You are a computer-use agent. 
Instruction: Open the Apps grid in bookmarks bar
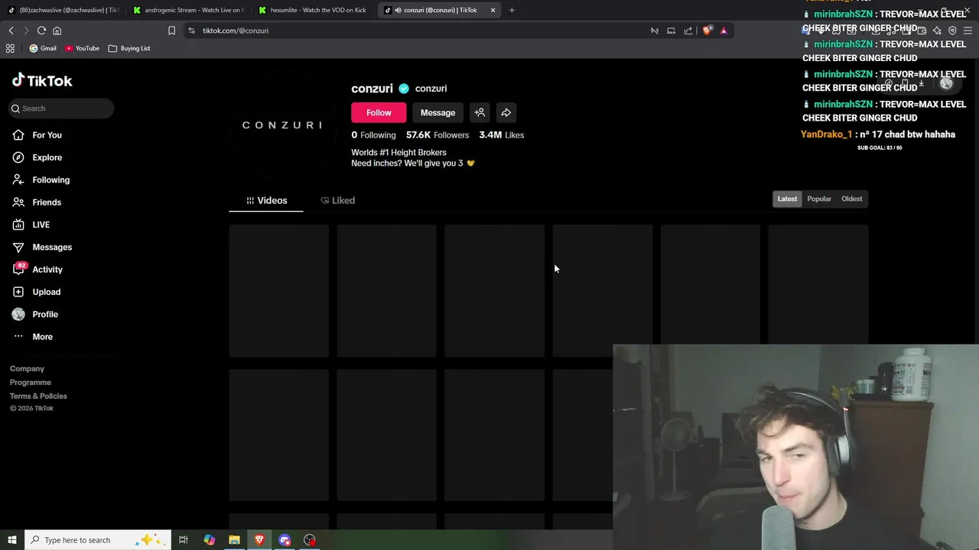click(10, 48)
